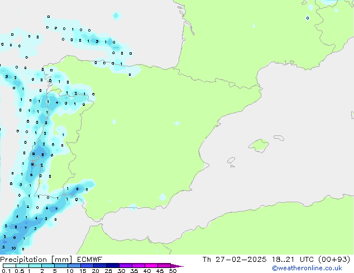Image resolution: width=354 pixels, height=273 pixels.
Task: Click the Menorca island outline
Action: click(279, 138)
